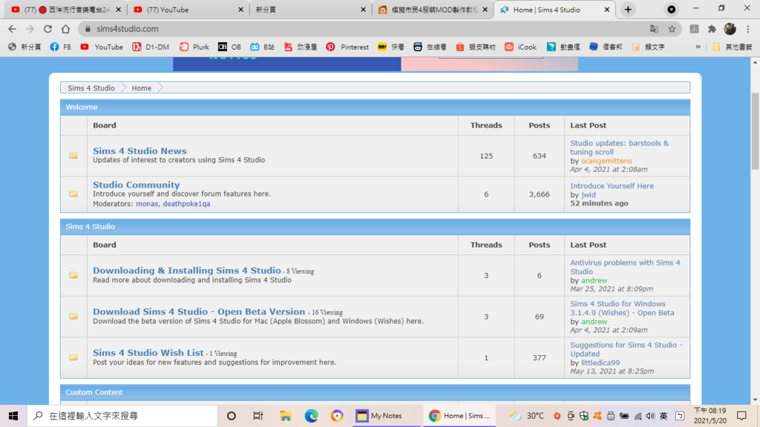This screenshot has width=760, height=427.
Task: Open Task View on the taskbar
Action: (x=258, y=416)
